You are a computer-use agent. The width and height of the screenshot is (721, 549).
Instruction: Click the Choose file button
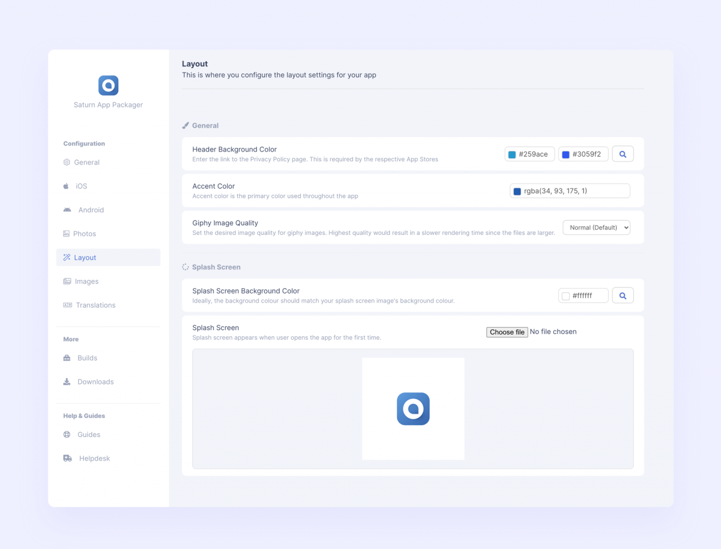(x=507, y=332)
